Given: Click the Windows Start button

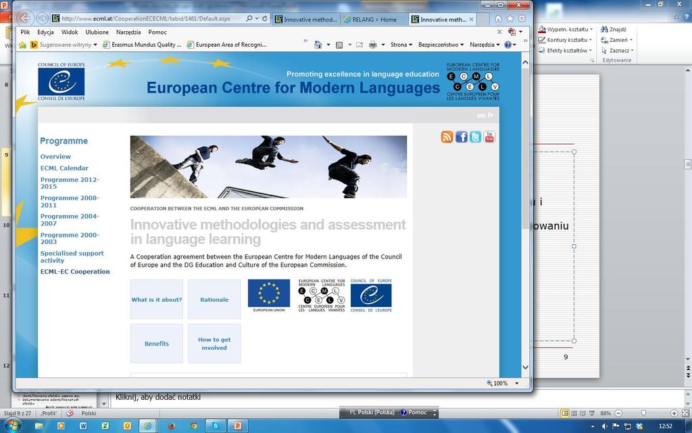Looking at the screenshot, I should (x=12, y=426).
